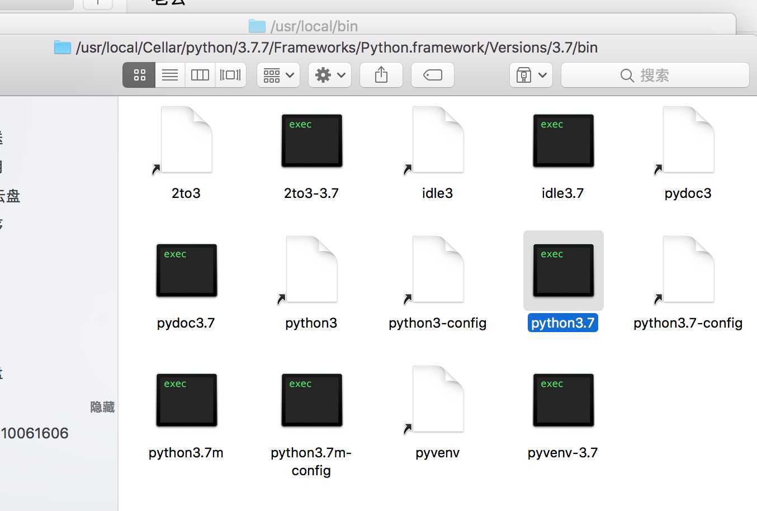Open the rightmost toolbar dropdown beside search
Screen dimensions: 757x511
tap(531, 75)
